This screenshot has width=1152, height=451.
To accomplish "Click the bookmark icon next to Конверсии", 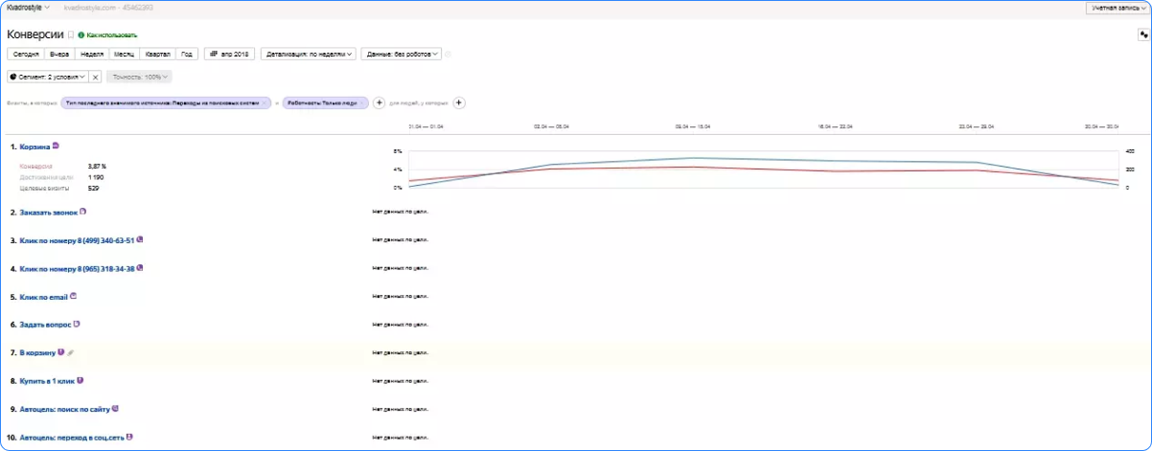I will click(70, 34).
